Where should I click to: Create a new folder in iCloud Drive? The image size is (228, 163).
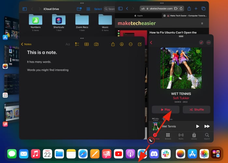pyautogui.click(x=79, y=9)
